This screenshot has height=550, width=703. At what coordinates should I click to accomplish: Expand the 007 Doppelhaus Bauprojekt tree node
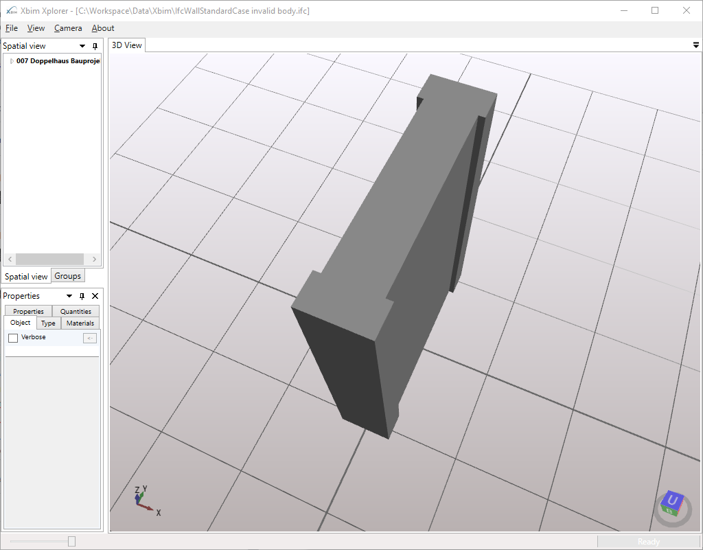click(11, 60)
